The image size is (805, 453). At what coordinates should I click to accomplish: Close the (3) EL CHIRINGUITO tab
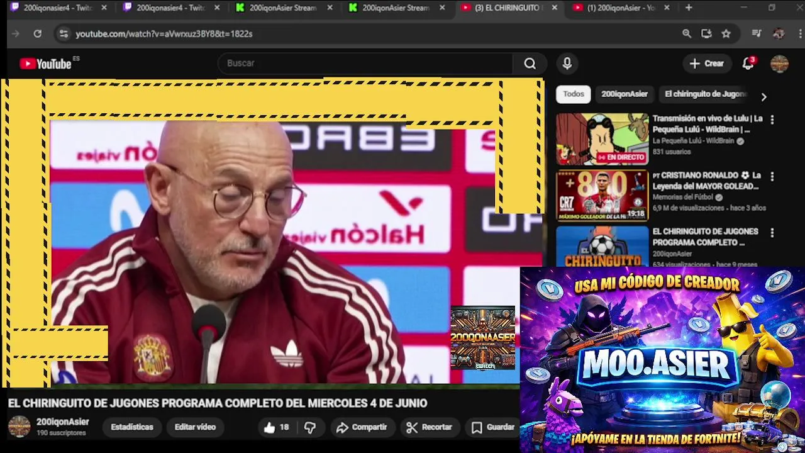(554, 8)
